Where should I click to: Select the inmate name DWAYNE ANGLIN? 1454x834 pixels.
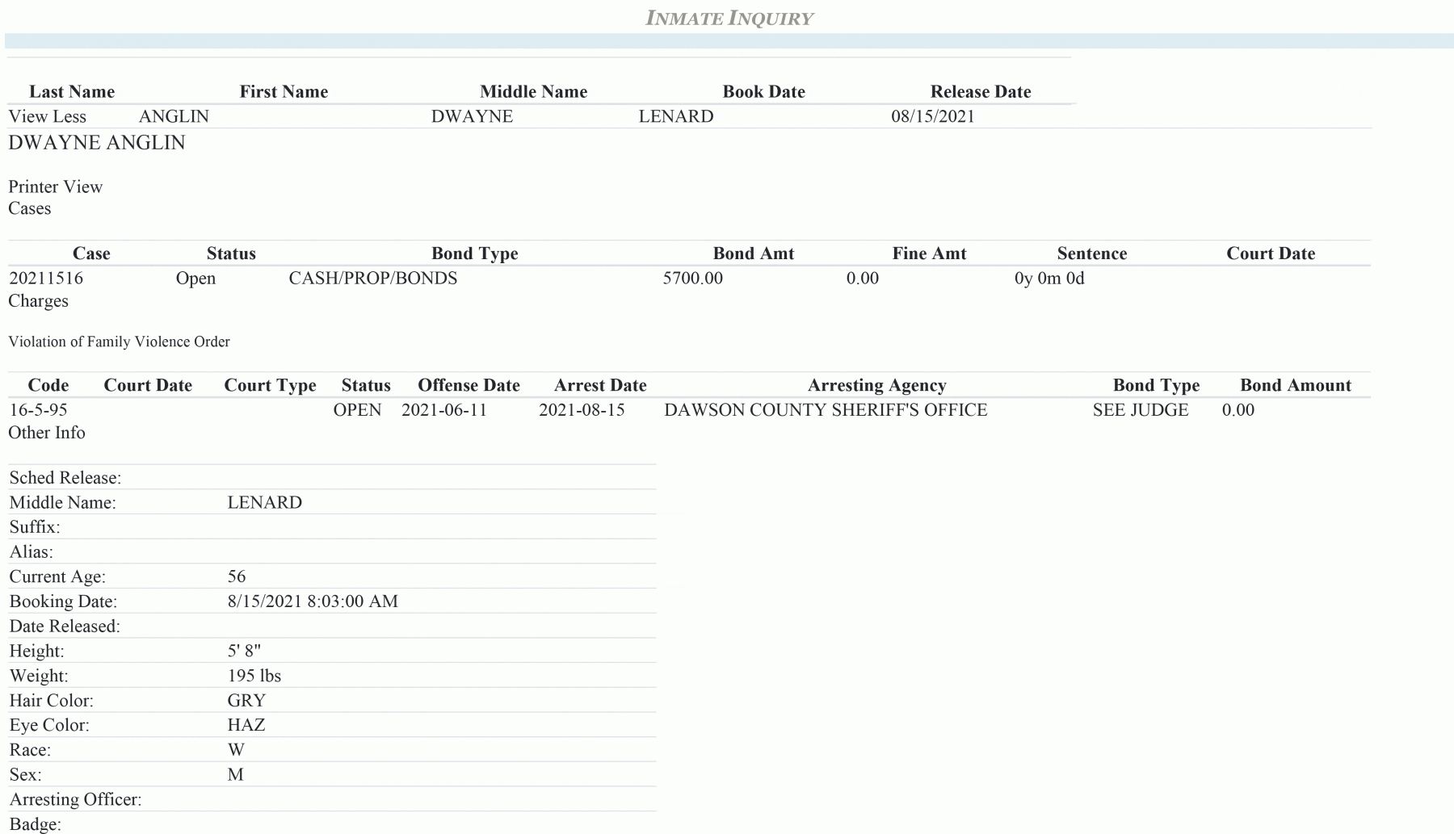pyautogui.click(x=97, y=143)
